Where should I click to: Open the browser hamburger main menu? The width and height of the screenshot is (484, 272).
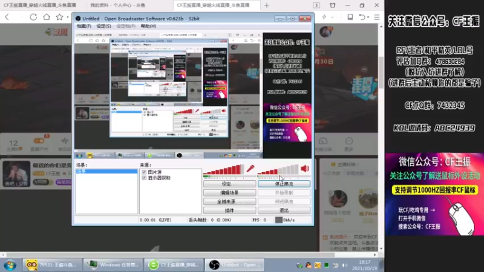[377, 17]
